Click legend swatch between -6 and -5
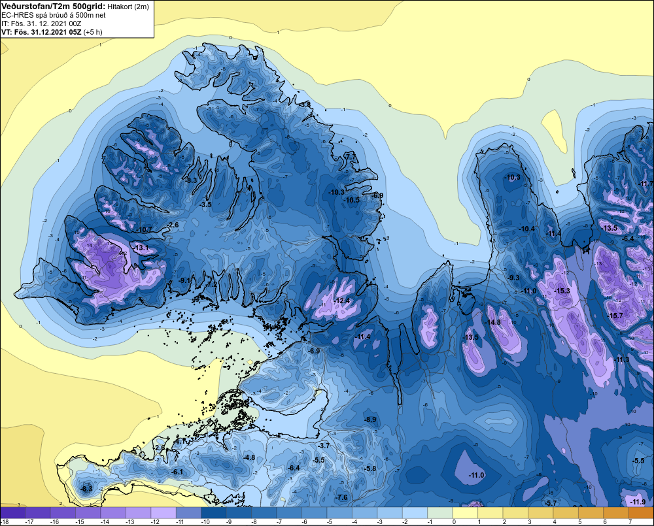The height and width of the screenshot is (526, 654). [x=315, y=512]
